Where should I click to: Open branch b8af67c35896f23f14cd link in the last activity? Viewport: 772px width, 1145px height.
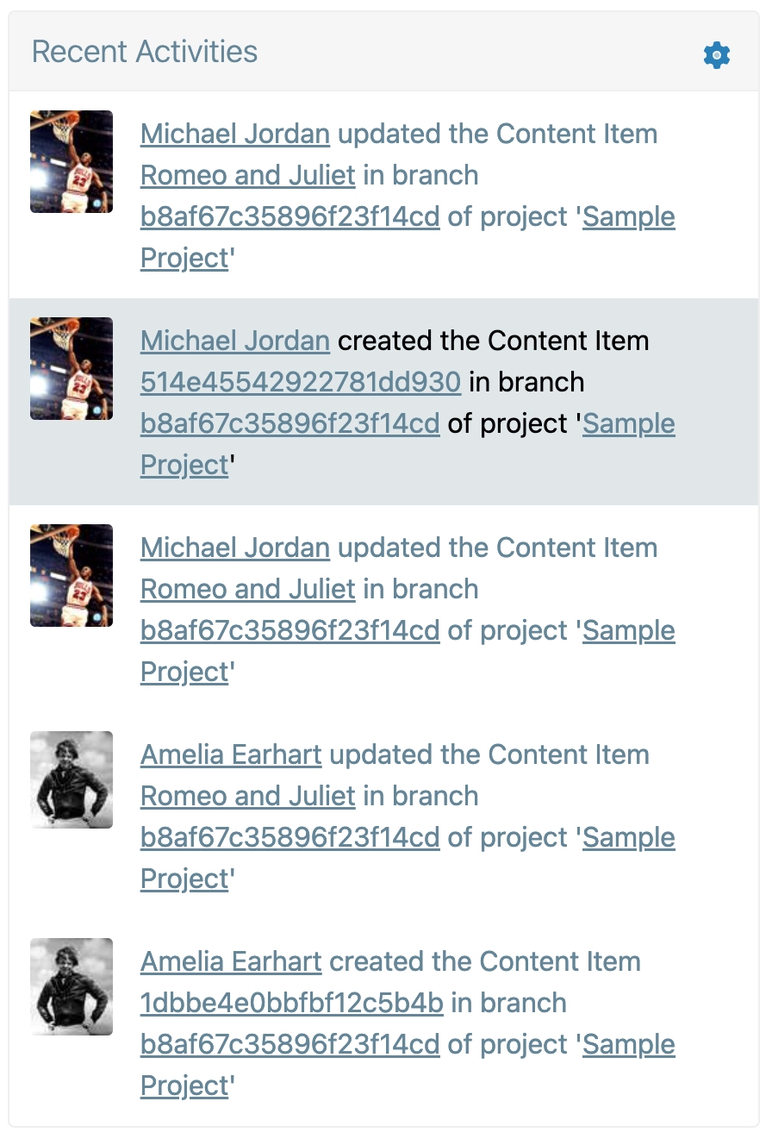[289, 1045]
